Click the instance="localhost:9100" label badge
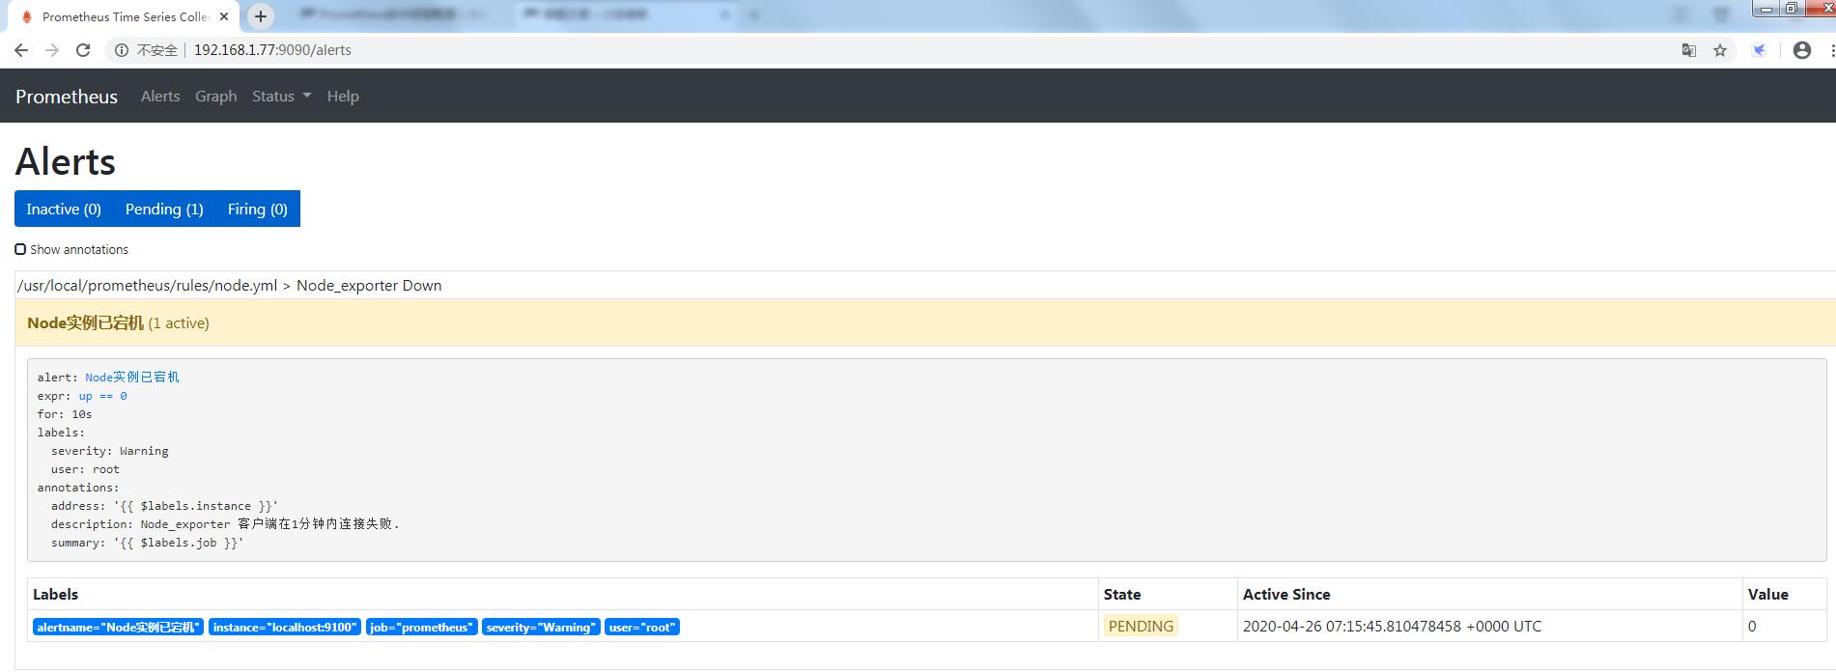 (x=285, y=628)
